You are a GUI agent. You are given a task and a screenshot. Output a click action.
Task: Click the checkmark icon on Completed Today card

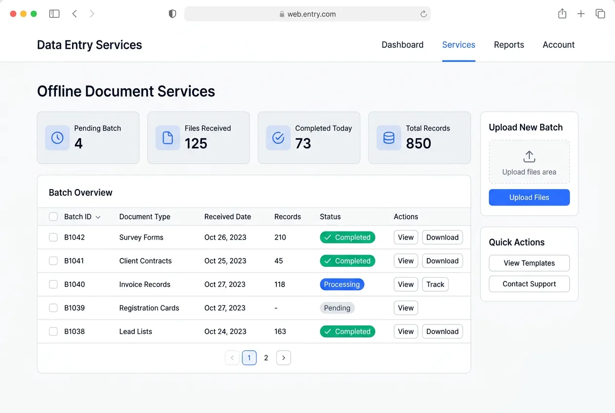click(278, 138)
